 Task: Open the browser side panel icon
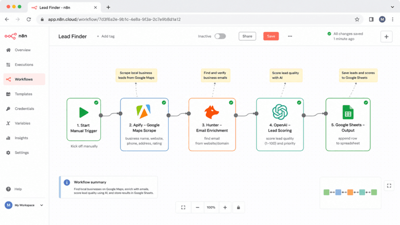[x=371, y=20]
